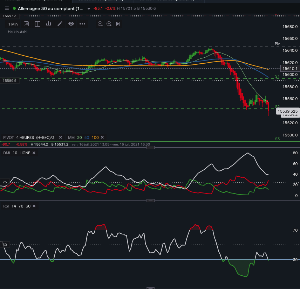
Task: Remove the MM moving averages indicator
Action: click(102, 138)
